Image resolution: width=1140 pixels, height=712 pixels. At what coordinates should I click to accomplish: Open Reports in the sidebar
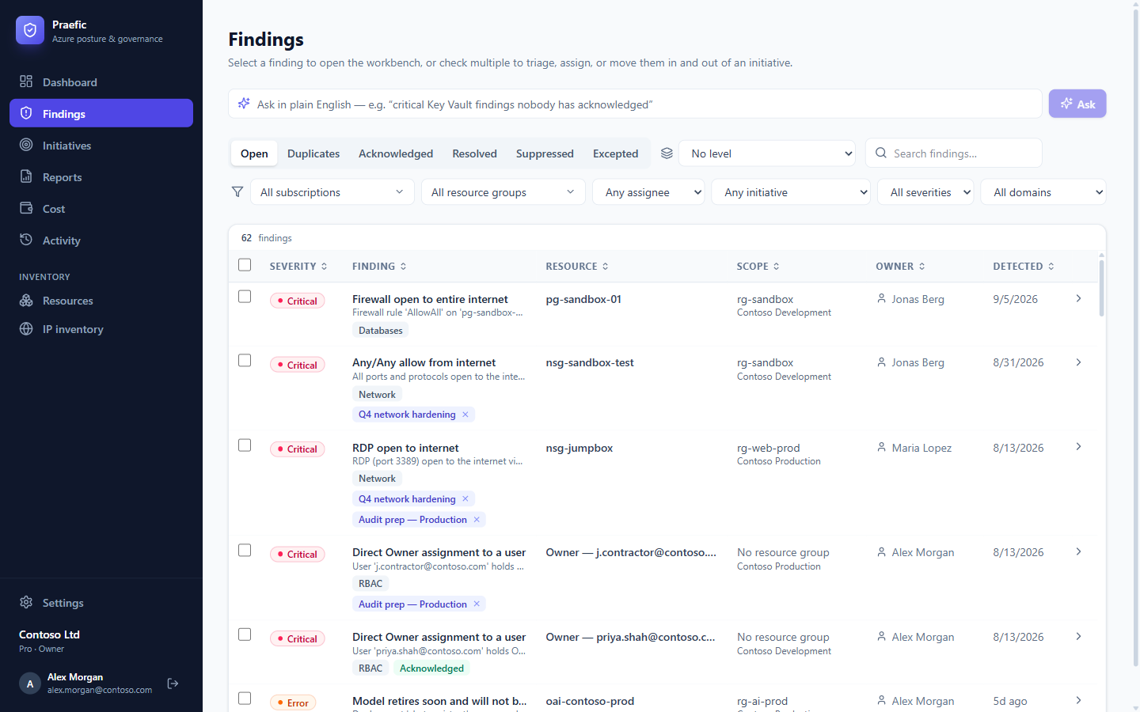101,177
